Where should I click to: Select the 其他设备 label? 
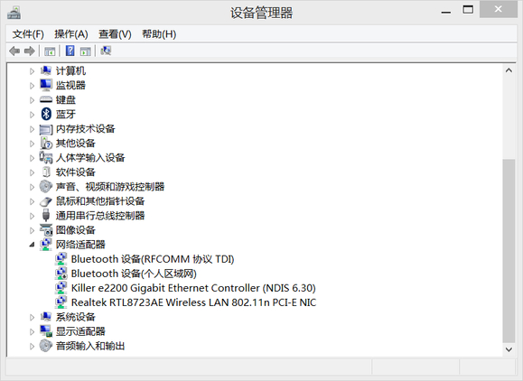(75, 143)
